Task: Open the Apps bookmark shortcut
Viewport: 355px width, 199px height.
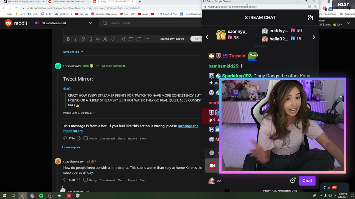Action: click(7, 14)
